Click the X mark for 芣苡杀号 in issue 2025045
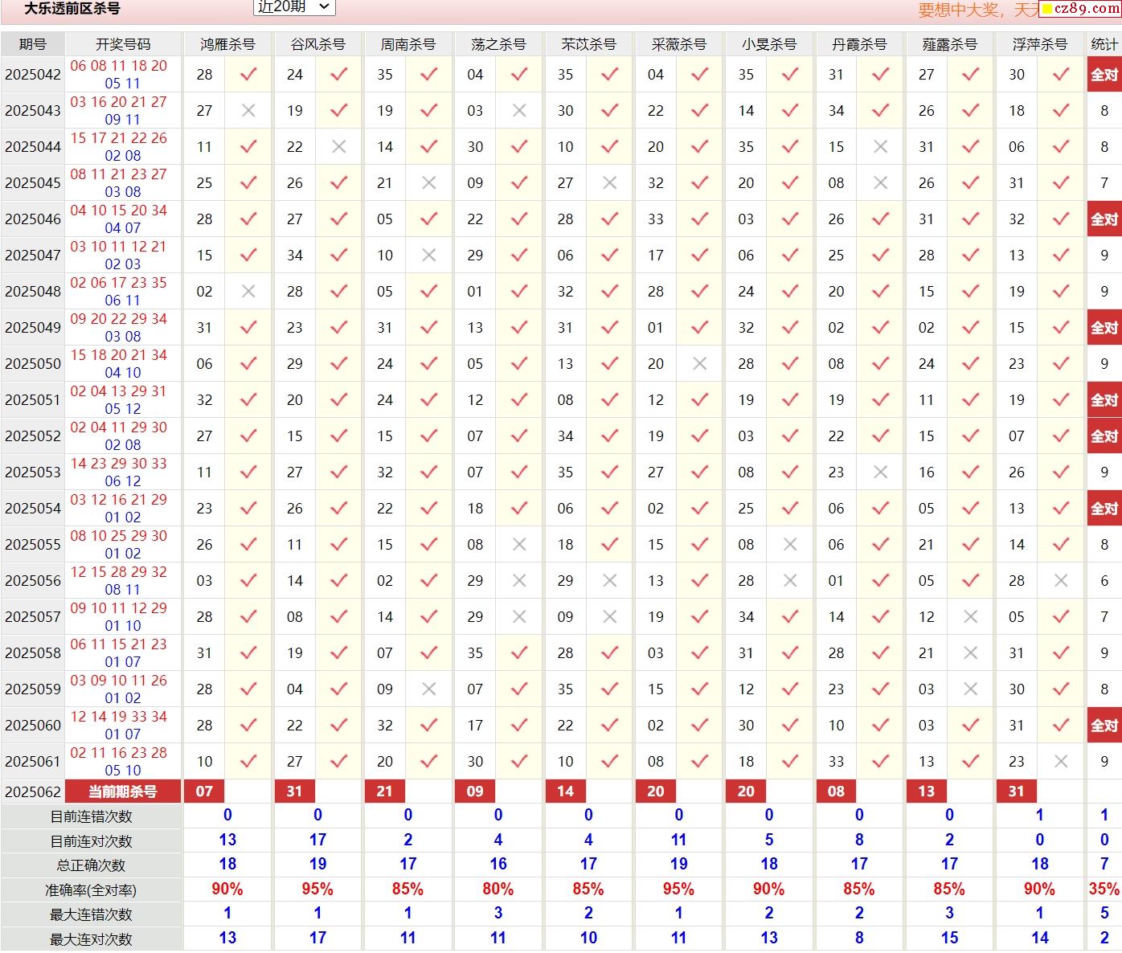This screenshot has height=953, width=1122. coord(609,183)
